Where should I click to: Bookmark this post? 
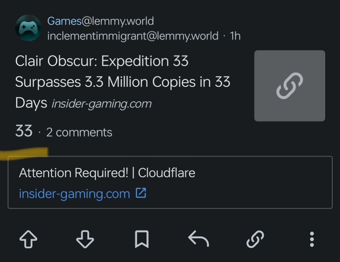click(x=142, y=239)
